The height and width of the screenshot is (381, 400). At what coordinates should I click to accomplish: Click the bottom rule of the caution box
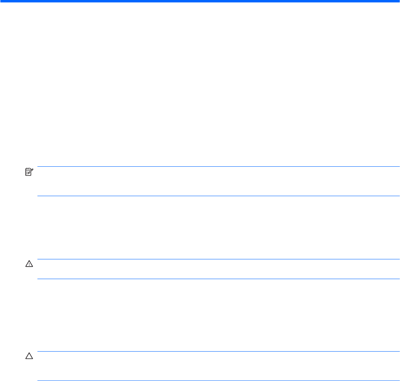point(218,371)
